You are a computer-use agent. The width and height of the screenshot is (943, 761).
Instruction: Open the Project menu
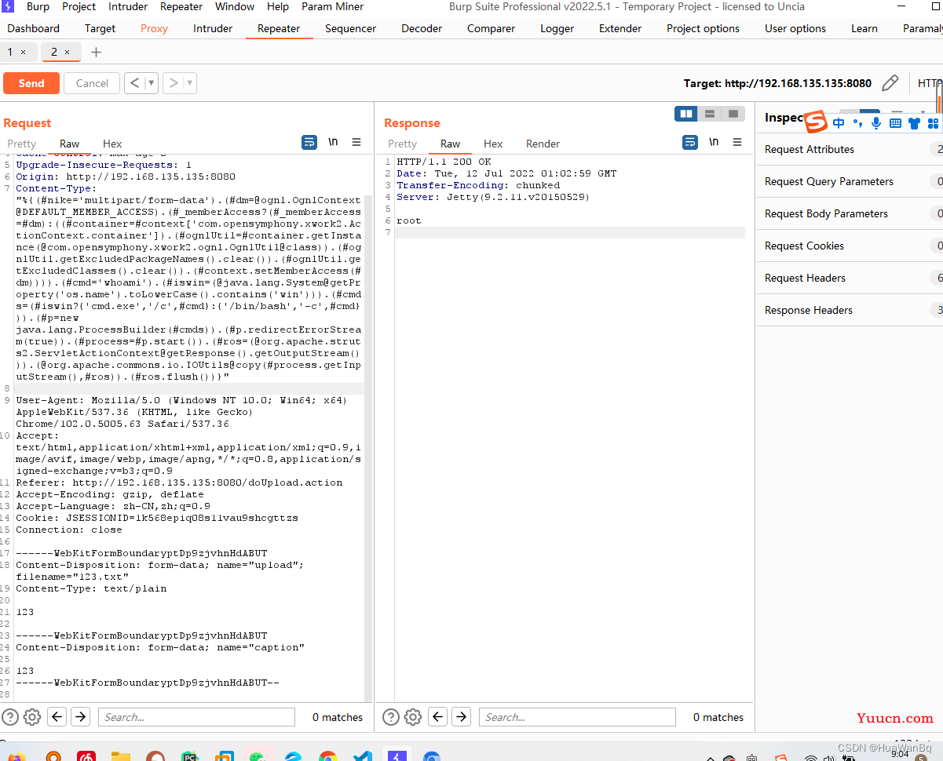pos(79,6)
